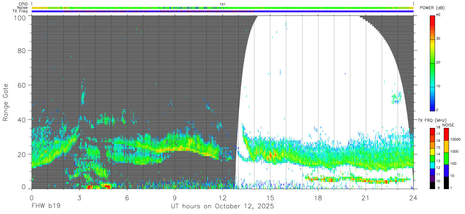Click the 40 tick on range gate axis

tap(22, 120)
